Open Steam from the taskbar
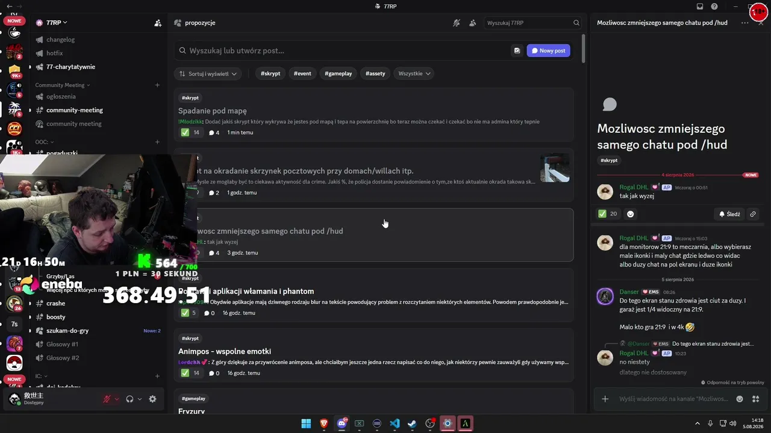771x433 pixels. (412, 423)
